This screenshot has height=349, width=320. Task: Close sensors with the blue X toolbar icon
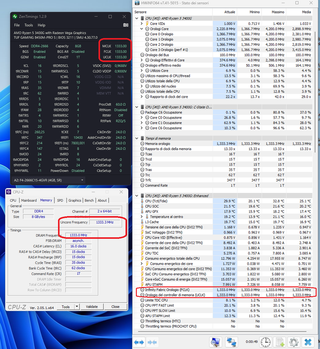pyautogui.click(x=308, y=342)
